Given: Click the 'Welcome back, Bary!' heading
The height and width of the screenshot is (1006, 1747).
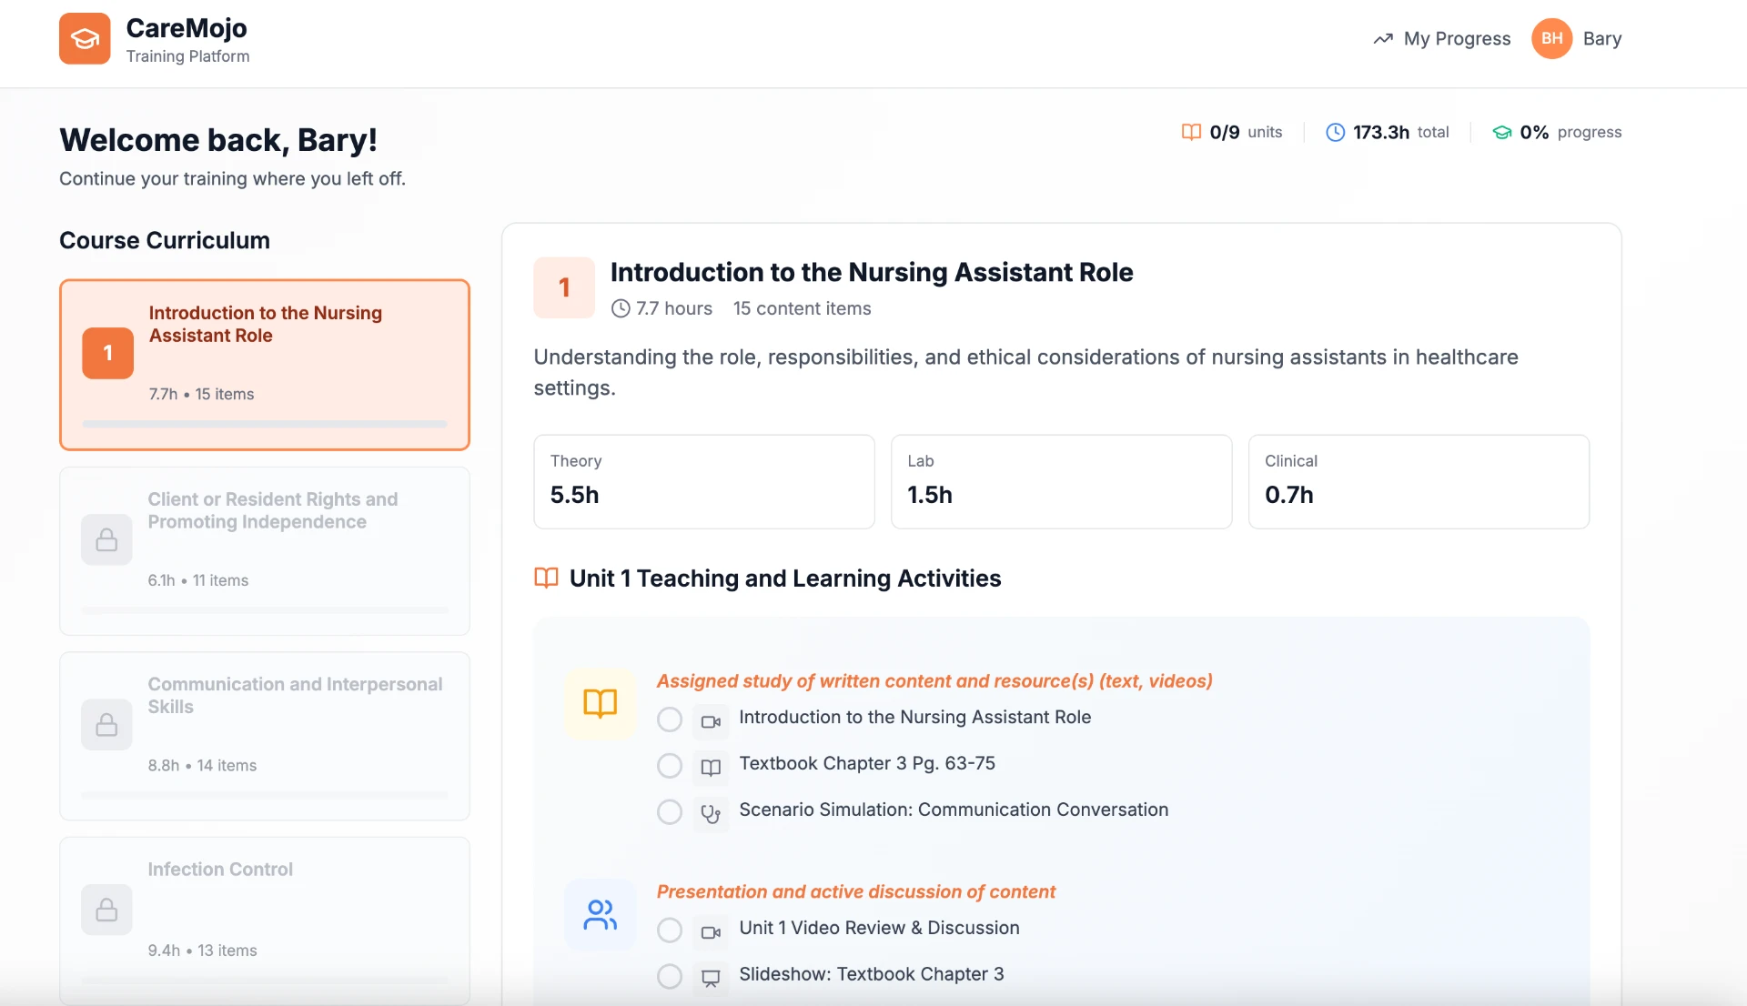Looking at the screenshot, I should point(218,140).
